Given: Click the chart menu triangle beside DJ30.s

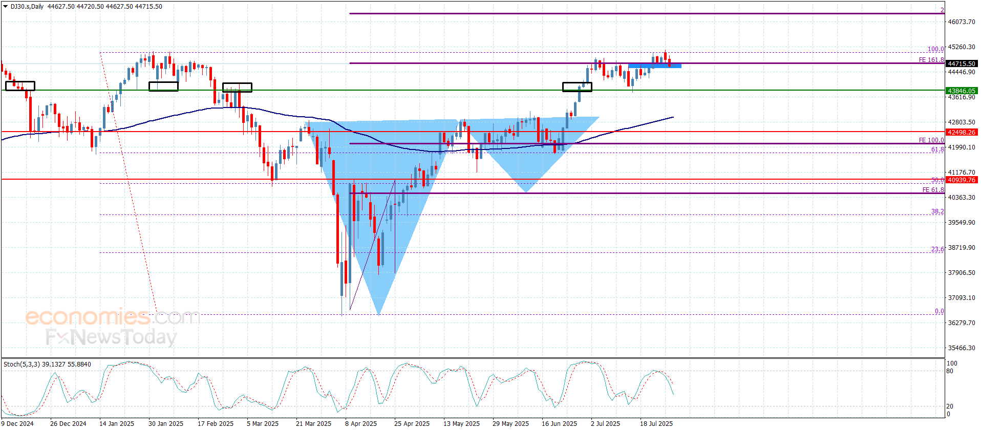Looking at the screenshot, I should point(6,7).
